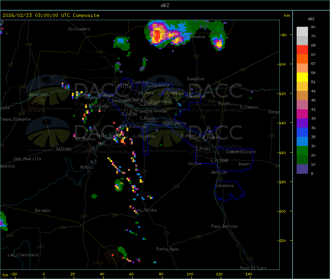330x279 pixels.
Task: Click the S_Rosas map label
Action: pyautogui.click(x=147, y=118)
